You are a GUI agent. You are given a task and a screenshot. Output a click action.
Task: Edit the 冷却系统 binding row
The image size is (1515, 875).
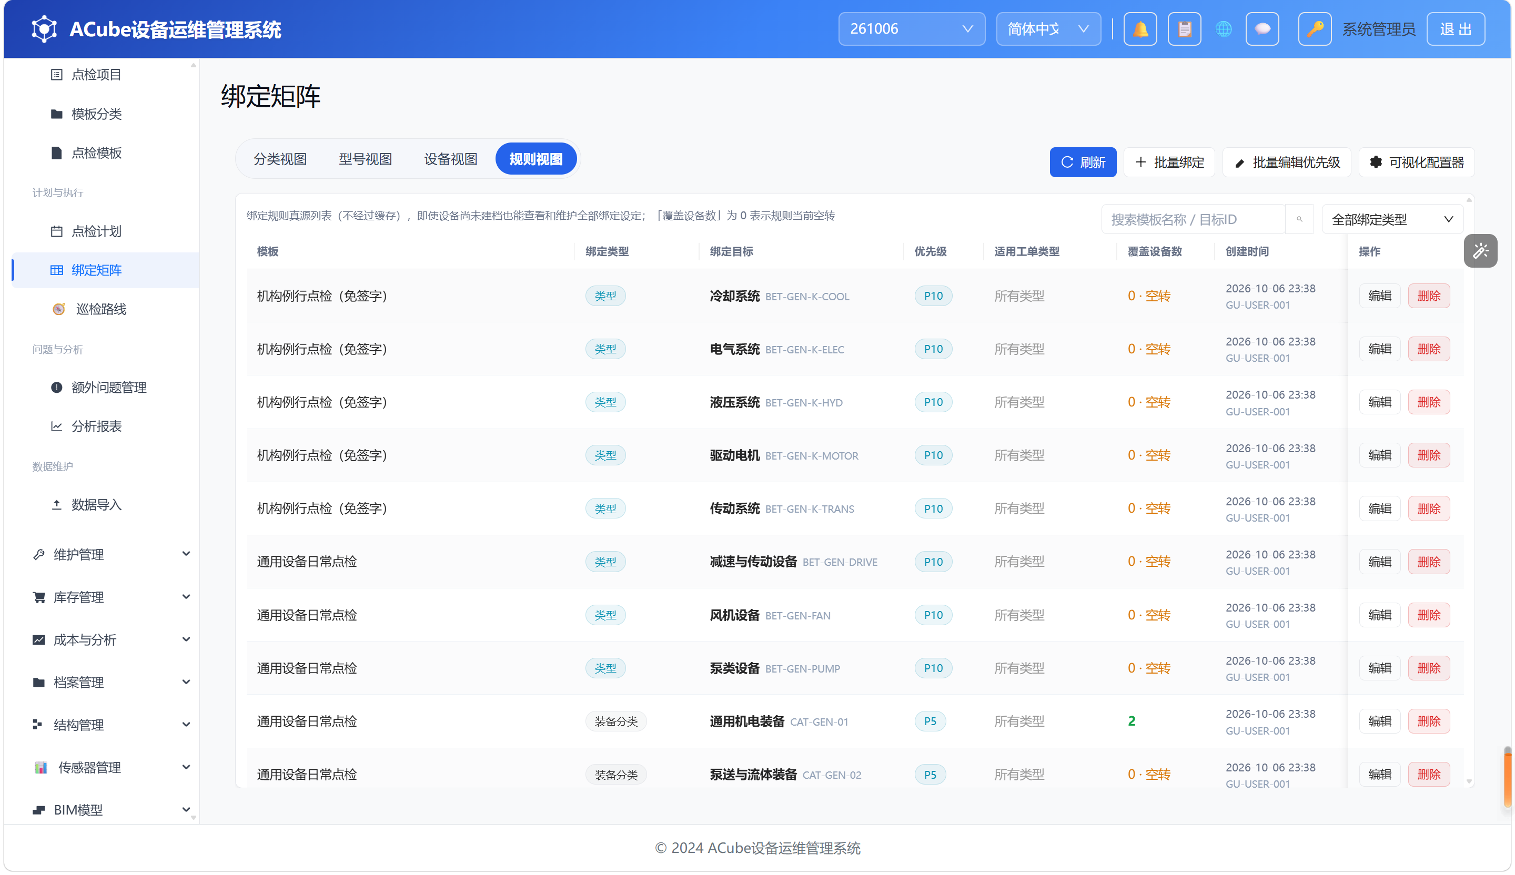tap(1380, 296)
